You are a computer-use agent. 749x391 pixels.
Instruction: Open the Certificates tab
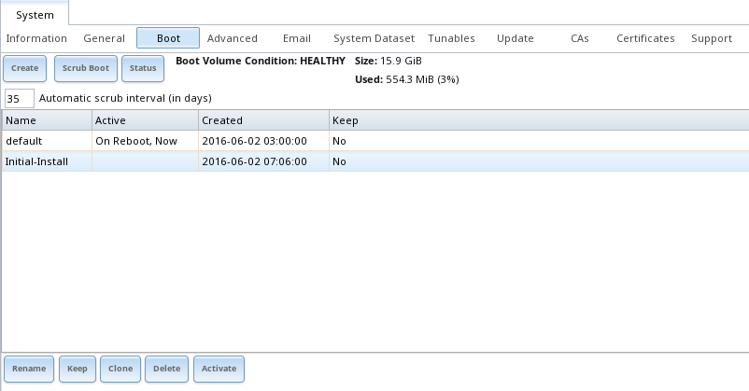[x=645, y=38]
